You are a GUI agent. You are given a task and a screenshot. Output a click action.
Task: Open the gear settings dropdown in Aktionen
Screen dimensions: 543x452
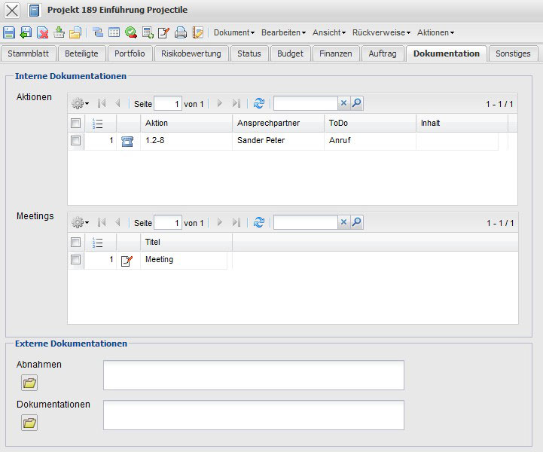[79, 104]
